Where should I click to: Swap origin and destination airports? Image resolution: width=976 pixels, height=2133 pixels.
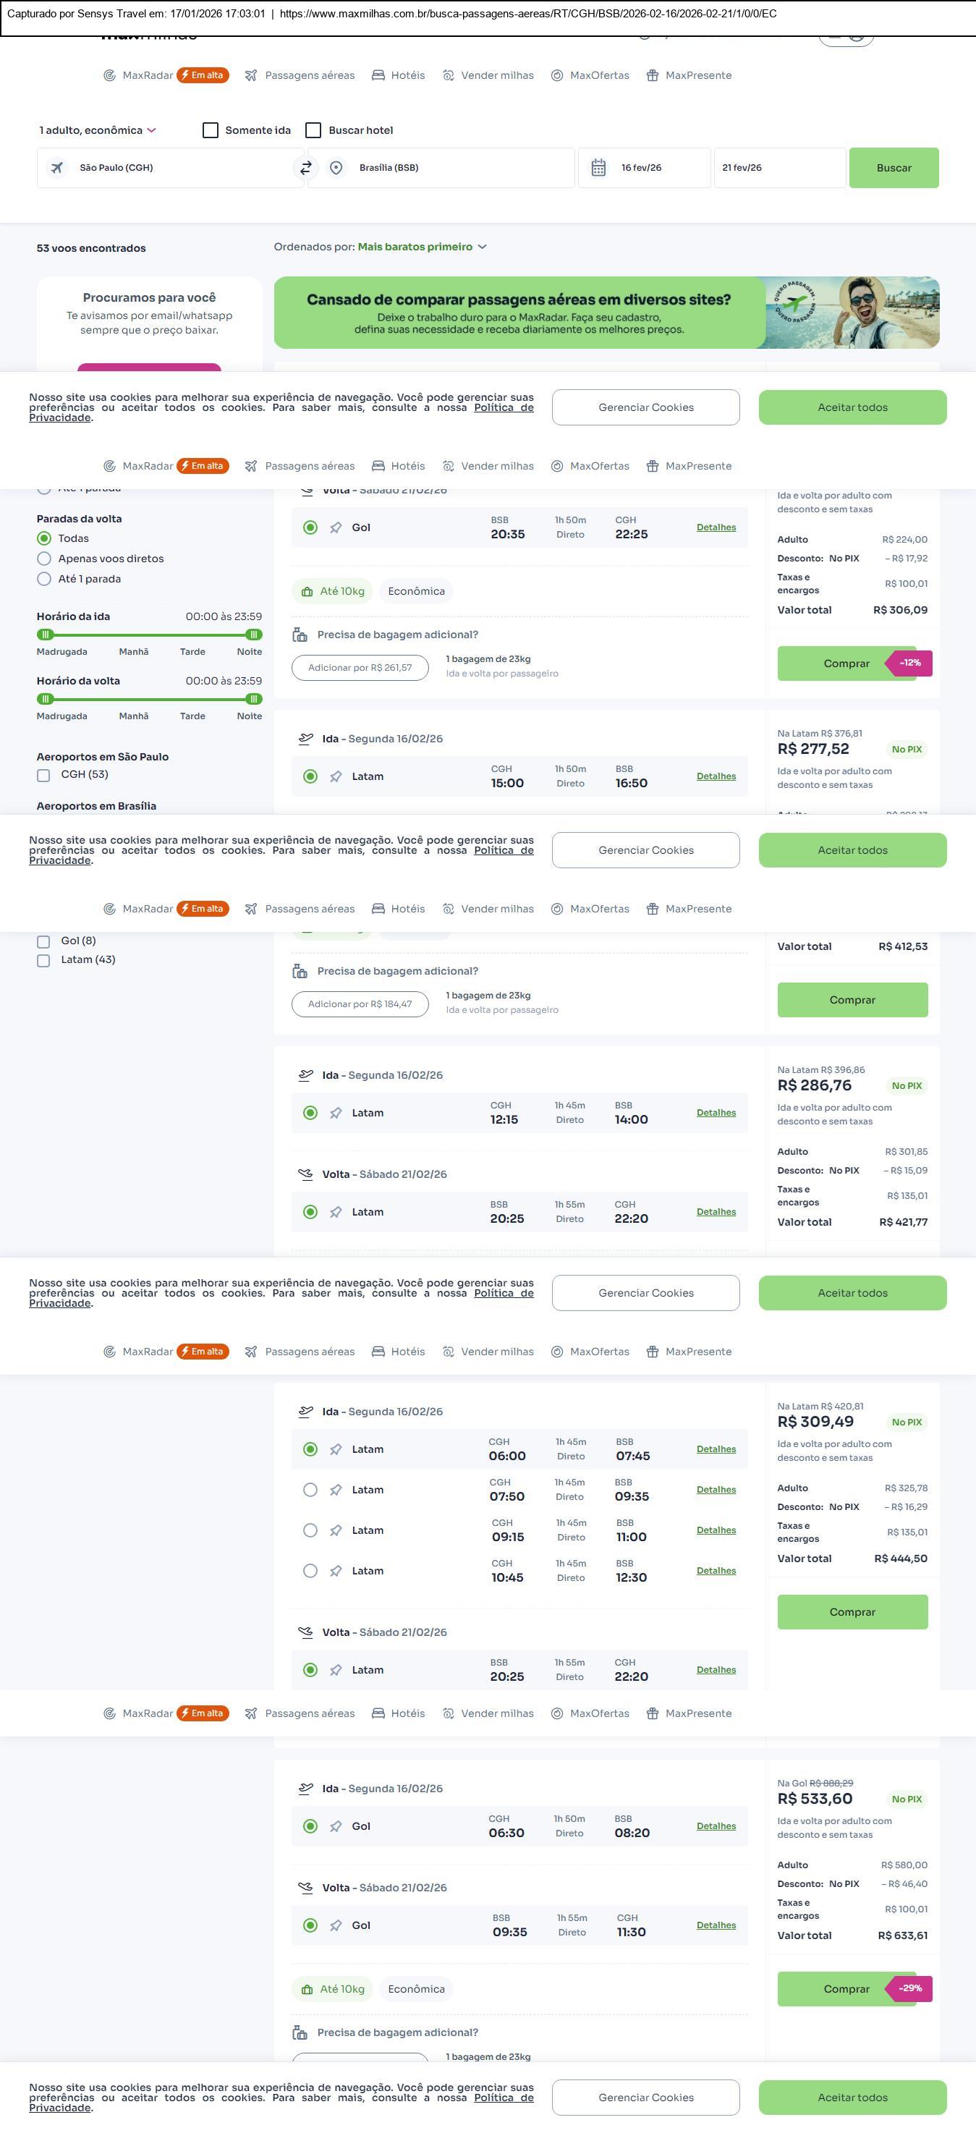point(305,168)
